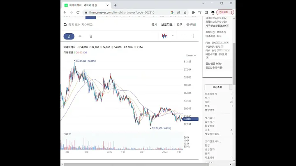Open 한탑 in recent list
296x166 pixels.
pyautogui.click(x=207, y=145)
